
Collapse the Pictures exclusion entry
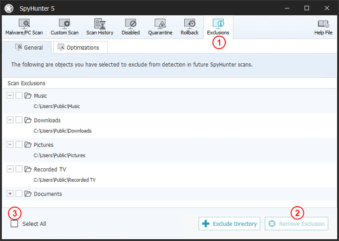coord(10,144)
